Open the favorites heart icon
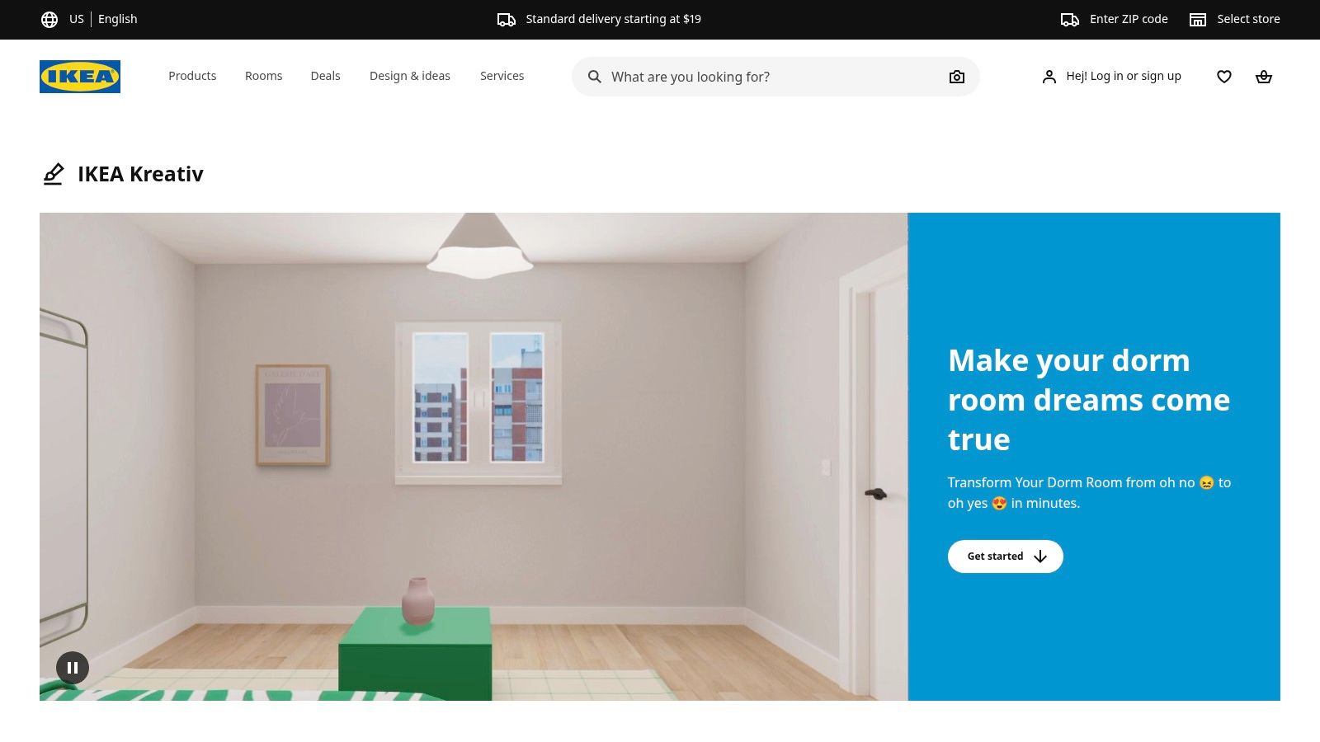Viewport: 1320px width, 742px height. (x=1224, y=77)
